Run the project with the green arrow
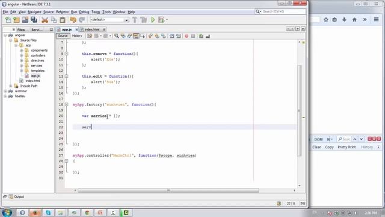Viewport: 385px width, 217px height. click(x=153, y=20)
